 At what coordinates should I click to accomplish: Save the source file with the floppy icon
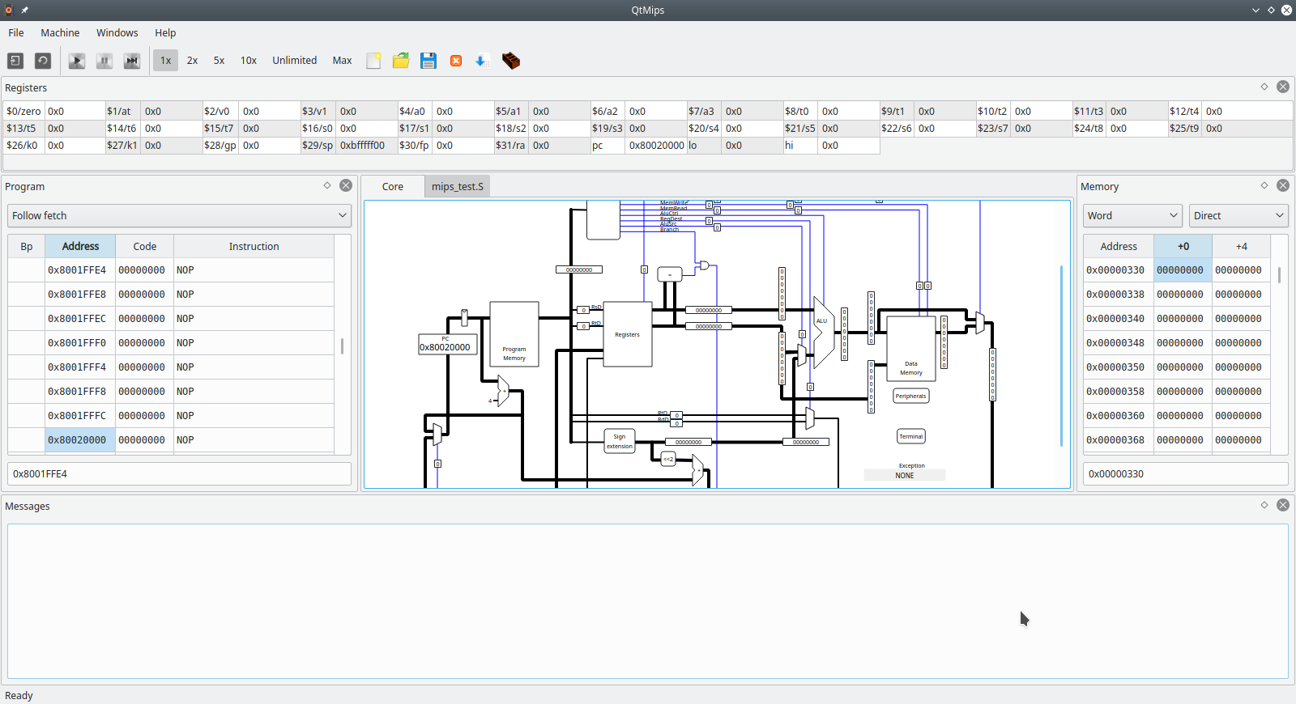coord(428,61)
